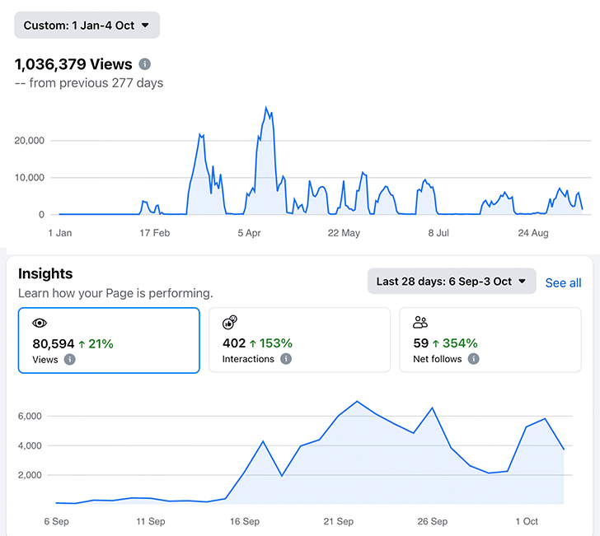Click the 26 Sep label on chart axis
Screen dimensions: 600x536
click(x=433, y=521)
